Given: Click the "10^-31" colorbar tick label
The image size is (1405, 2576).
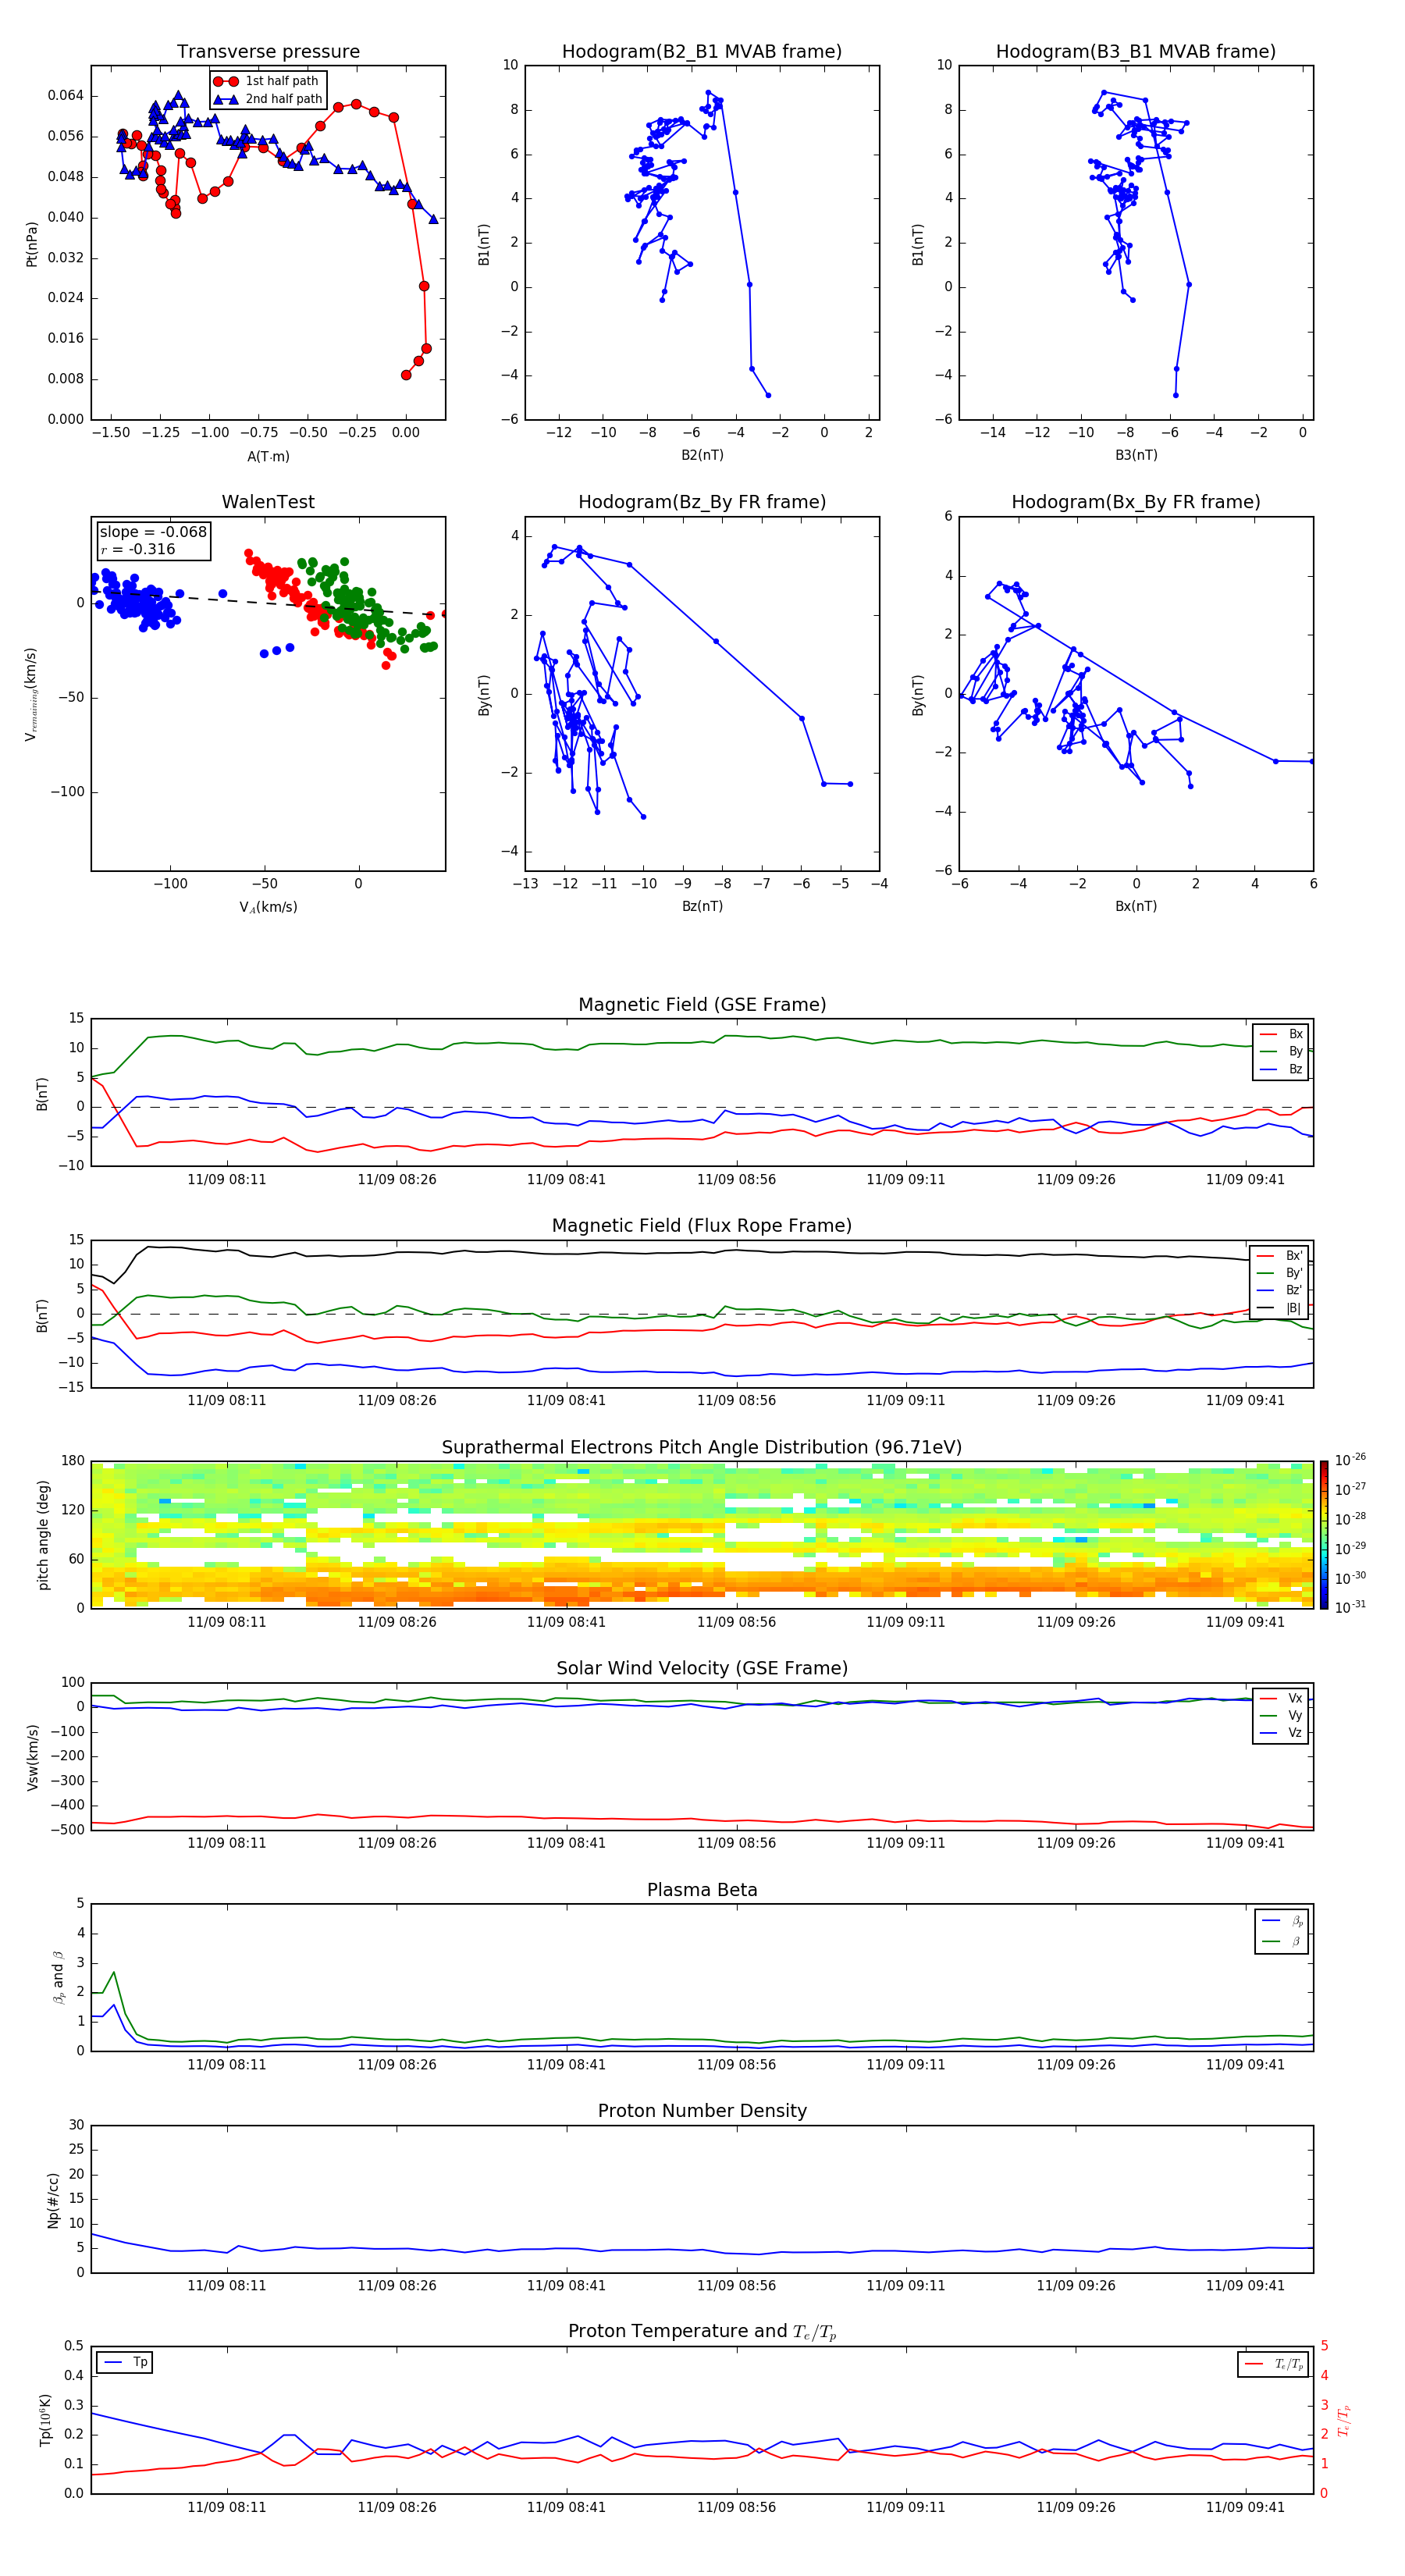Looking at the screenshot, I should [x=1351, y=1607].
